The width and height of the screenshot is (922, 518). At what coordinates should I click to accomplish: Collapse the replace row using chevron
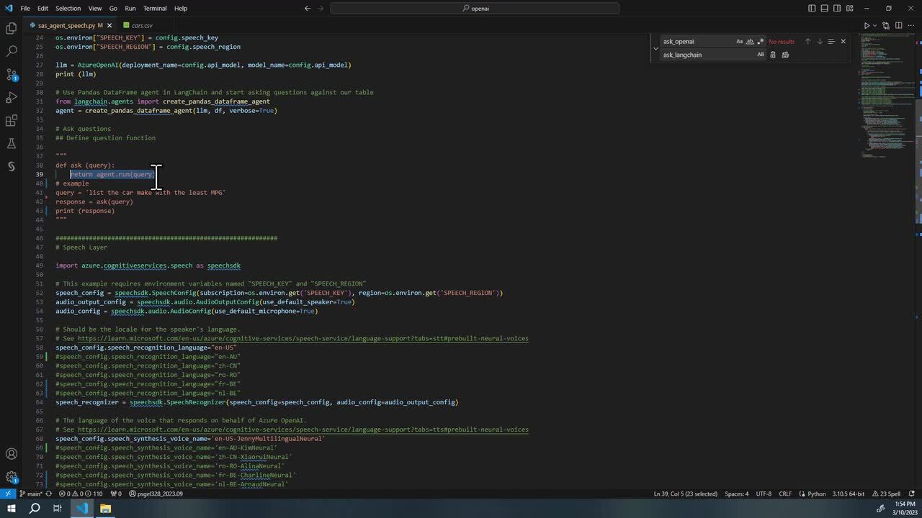(x=655, y=48)
